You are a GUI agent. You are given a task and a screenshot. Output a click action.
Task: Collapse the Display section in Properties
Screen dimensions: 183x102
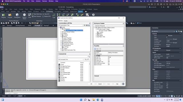[95, 56]
